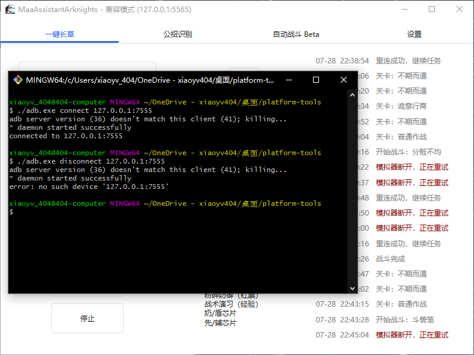Screen dimensions: 474x355
Task: Select 奶/盾芯片 stage option
Action: (220, 313)
